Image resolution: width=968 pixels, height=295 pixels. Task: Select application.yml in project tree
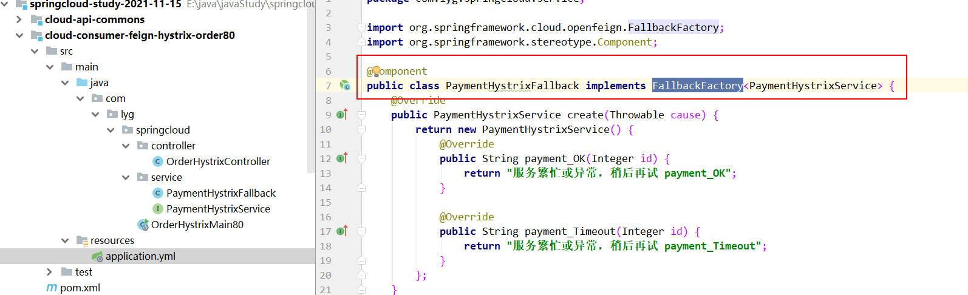157,256
